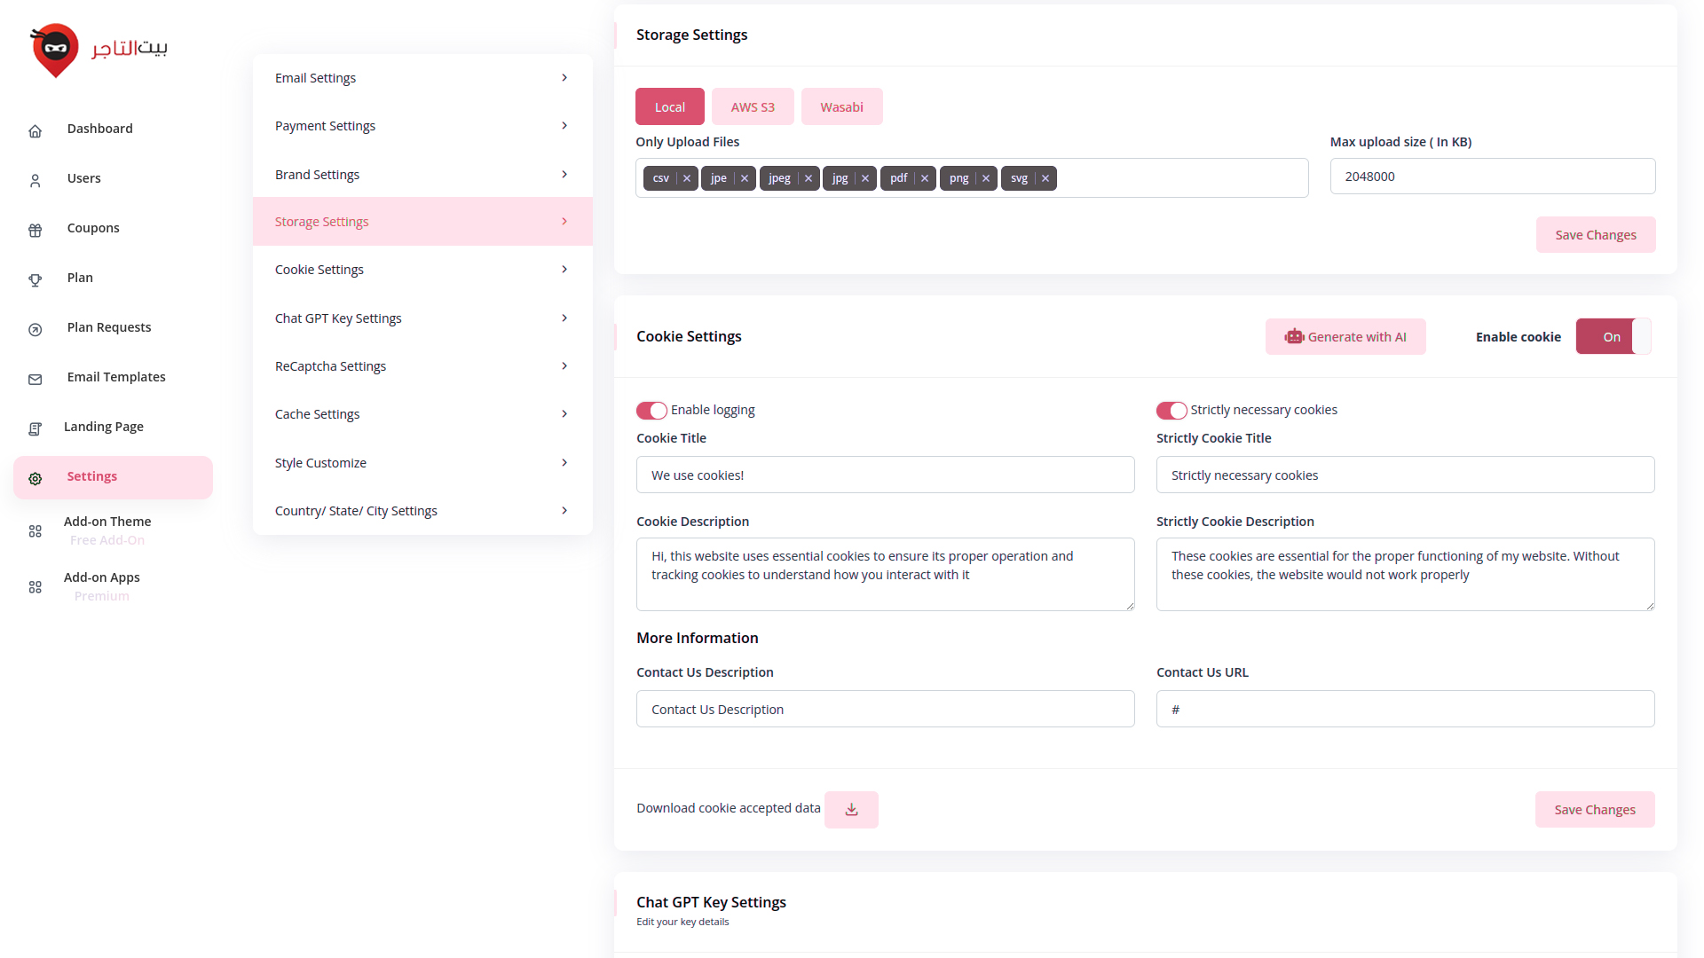Click the Coupons gift icon
The width and height of the screenshot is (1704, 958).
point(35,231)
